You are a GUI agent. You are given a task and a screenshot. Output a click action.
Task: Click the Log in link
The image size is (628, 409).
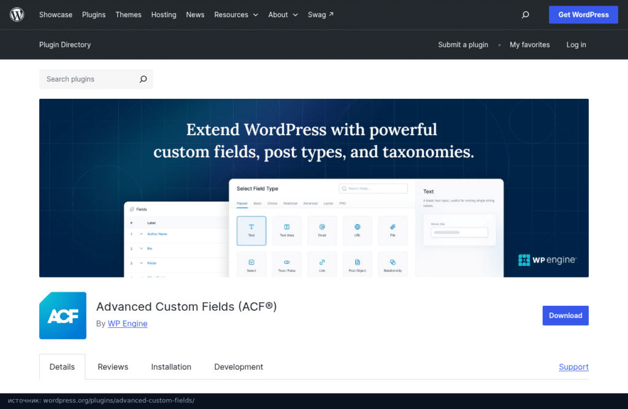pyautogui.click(x=576, y=44)
